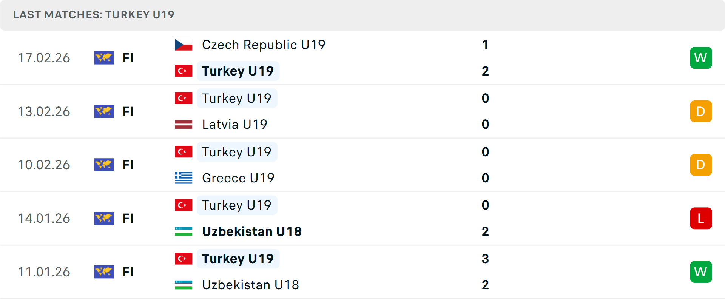Click the D badge for Latvia match
725x299 pixels.
pyautogui.click(x=701, y=111)
